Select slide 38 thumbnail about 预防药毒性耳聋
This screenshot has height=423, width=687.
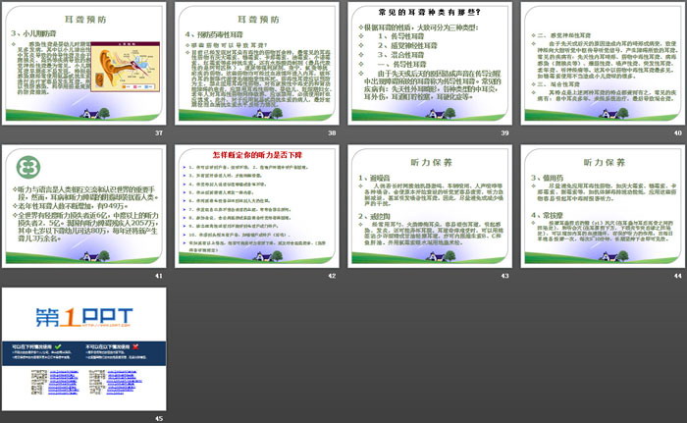click(257, 64)
